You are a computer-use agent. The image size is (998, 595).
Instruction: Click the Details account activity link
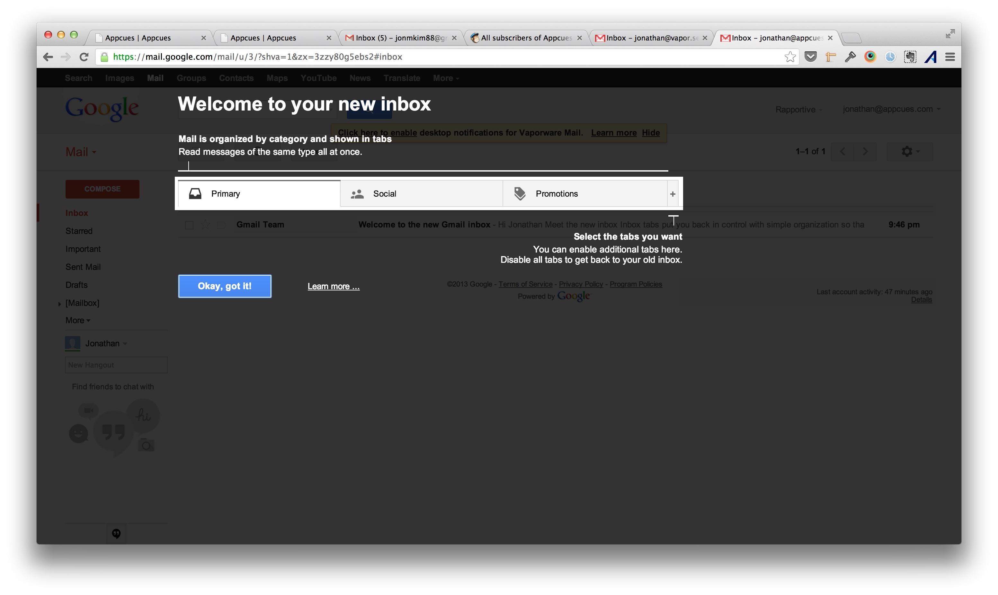(922, 299)
